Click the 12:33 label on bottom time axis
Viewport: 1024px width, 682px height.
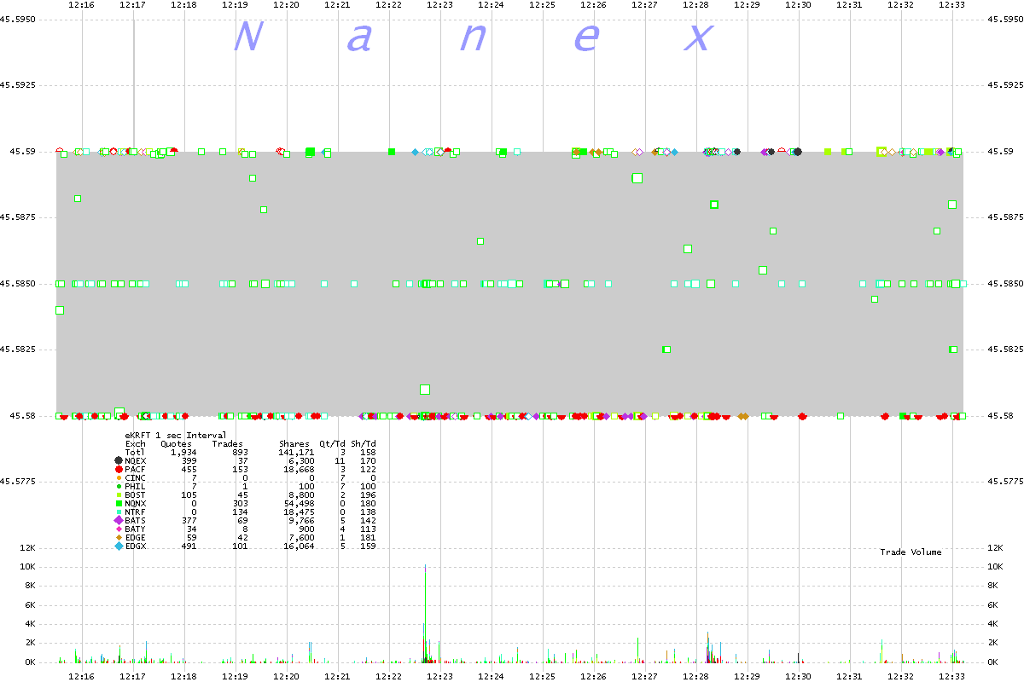pos(951,675)
